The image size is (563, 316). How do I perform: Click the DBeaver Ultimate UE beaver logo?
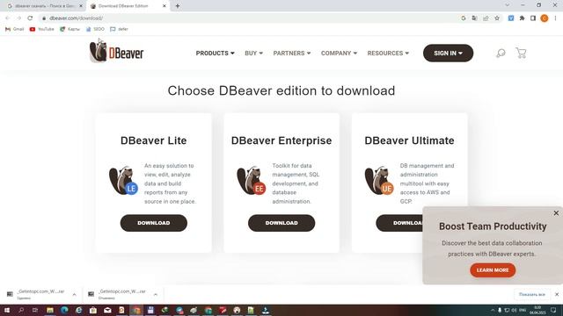379,180
